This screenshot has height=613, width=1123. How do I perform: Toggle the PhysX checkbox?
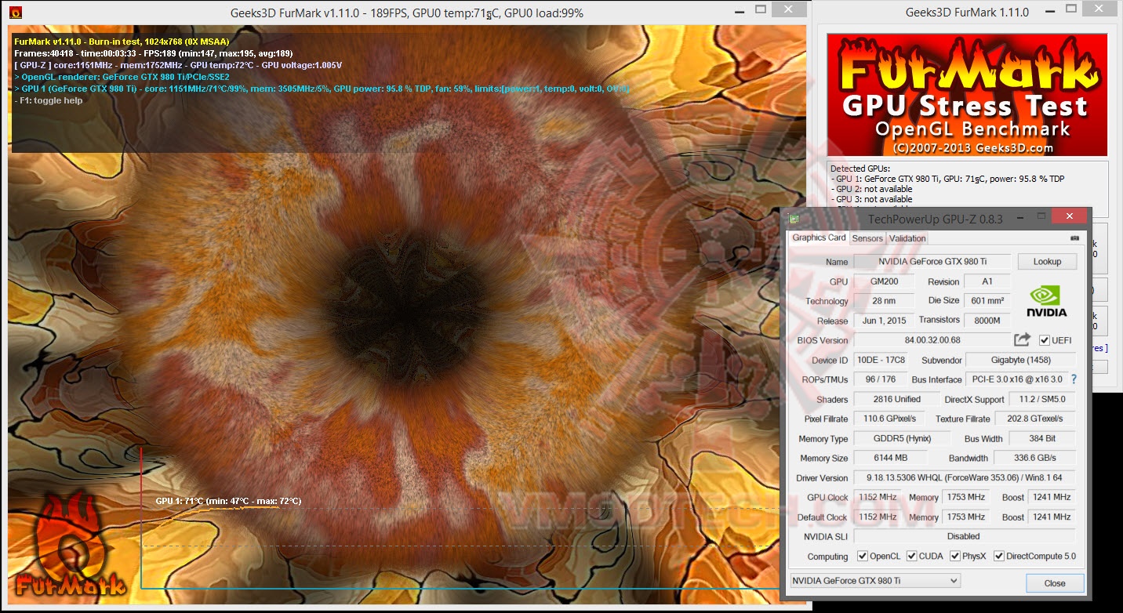(x=955, y=556)
